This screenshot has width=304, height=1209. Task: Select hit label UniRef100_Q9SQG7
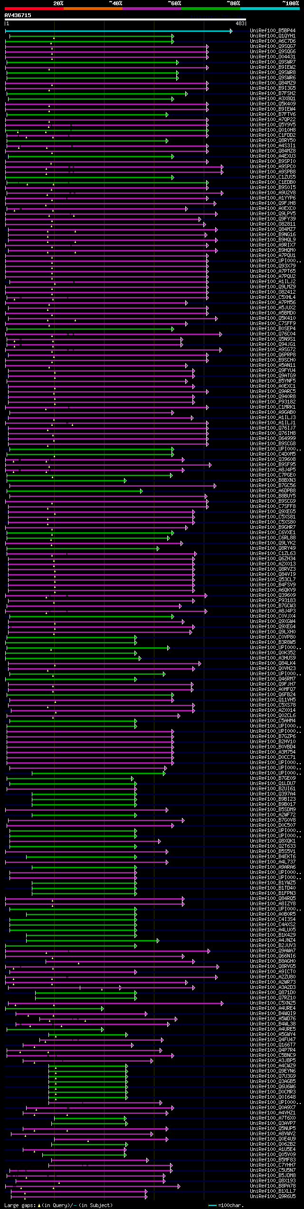(x=273, y=47)
